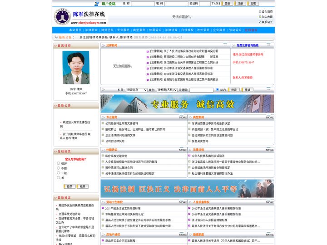Select the 一般 vote option
Screen dimensions: 327x245
59,173
